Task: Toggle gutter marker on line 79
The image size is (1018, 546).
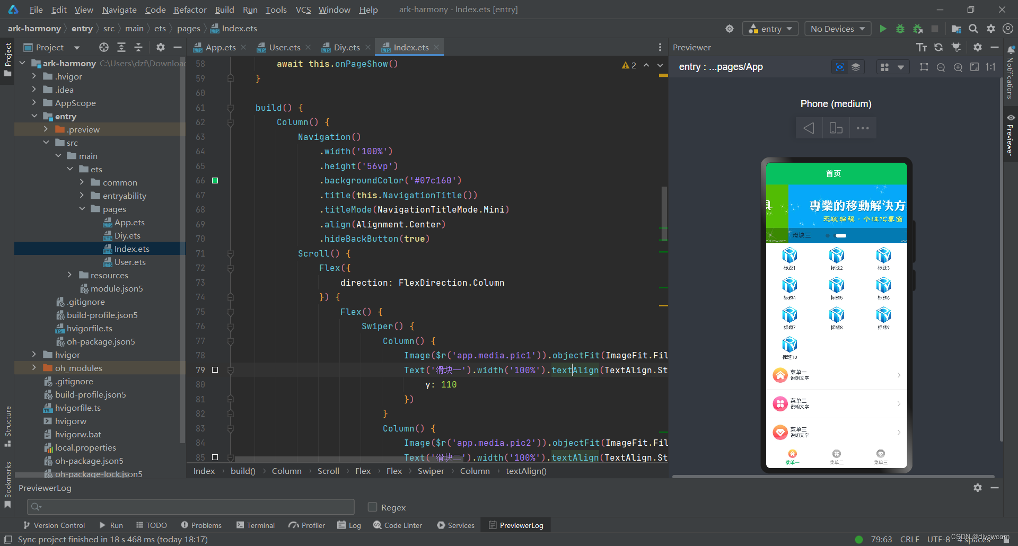Action: click(215, 369)
